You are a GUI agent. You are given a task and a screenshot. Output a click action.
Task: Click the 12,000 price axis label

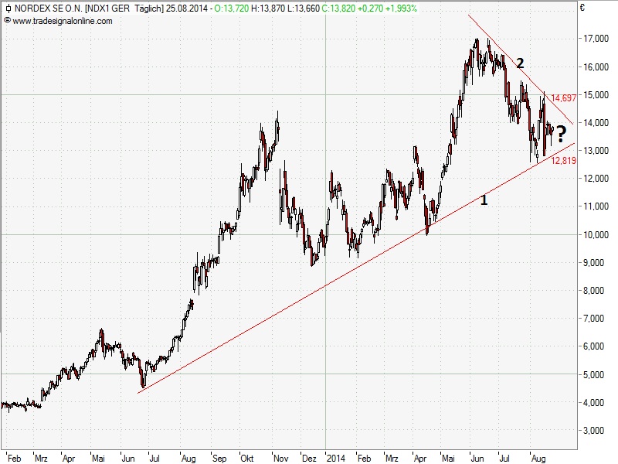pyautogui.click(x=596, y=179)
